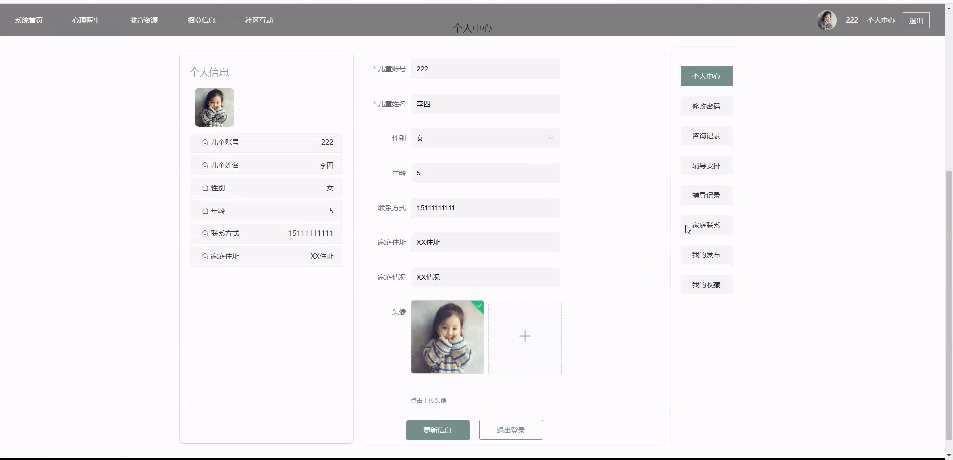Go to 系统首页 in the navigation

29,20
